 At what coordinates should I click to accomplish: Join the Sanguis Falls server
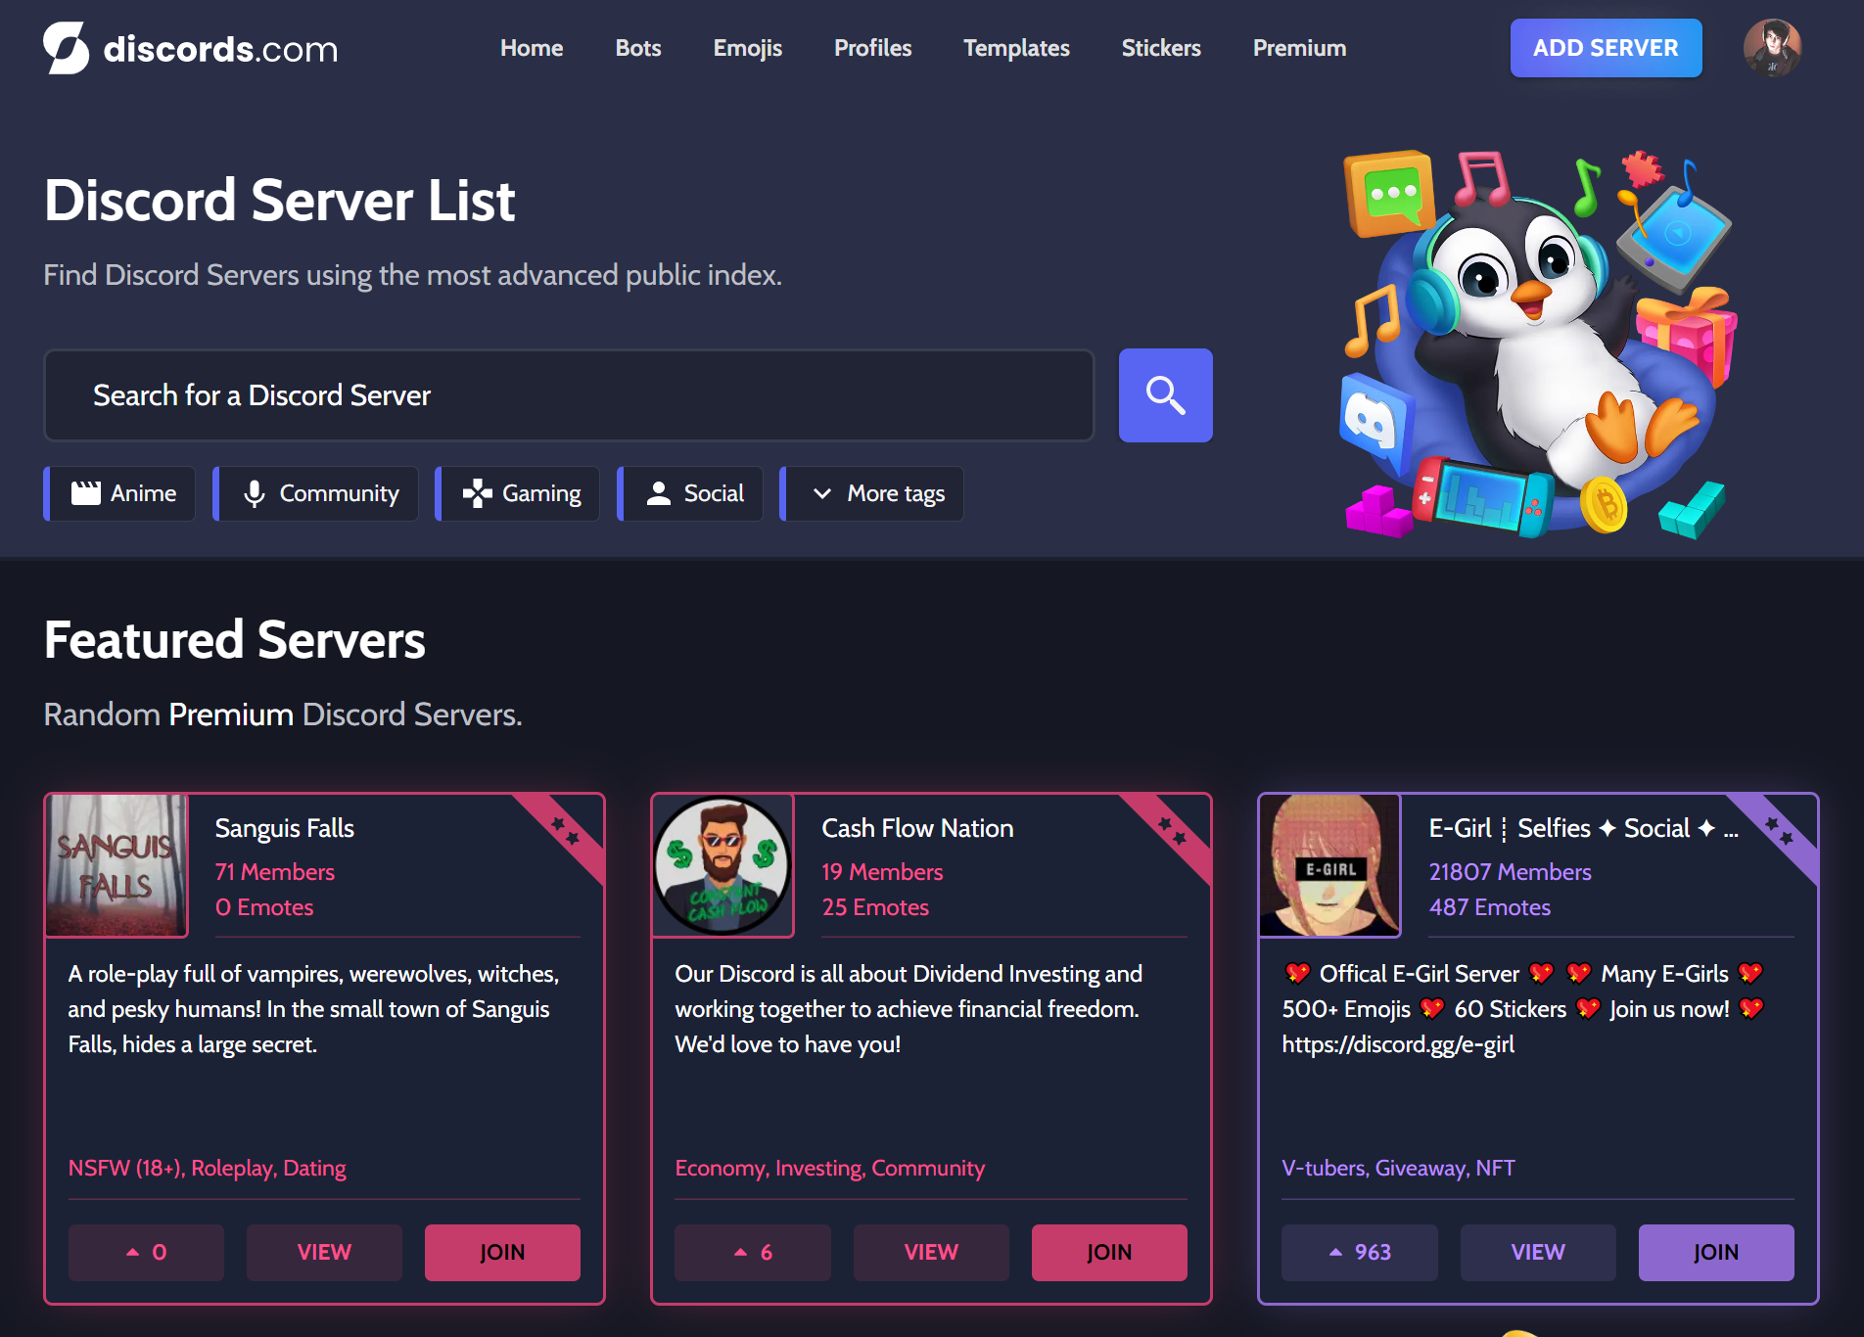coord(502,1253)
